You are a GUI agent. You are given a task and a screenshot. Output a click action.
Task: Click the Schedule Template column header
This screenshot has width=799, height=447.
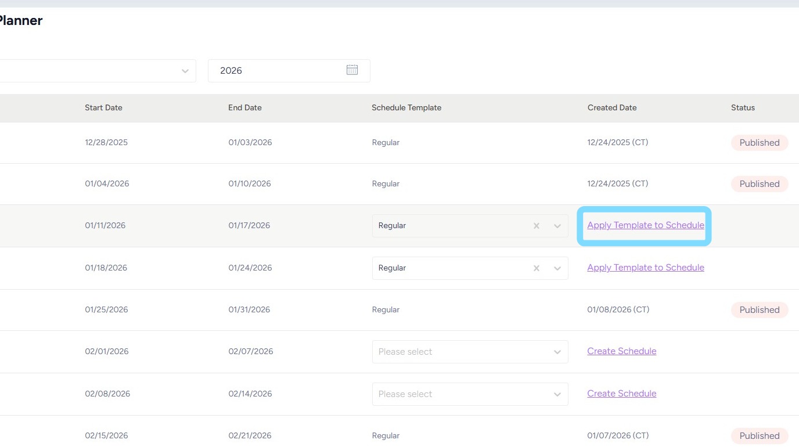tap(406, 107)
